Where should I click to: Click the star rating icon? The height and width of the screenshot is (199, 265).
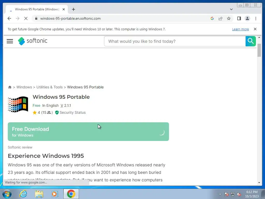(x=35, y=112)
